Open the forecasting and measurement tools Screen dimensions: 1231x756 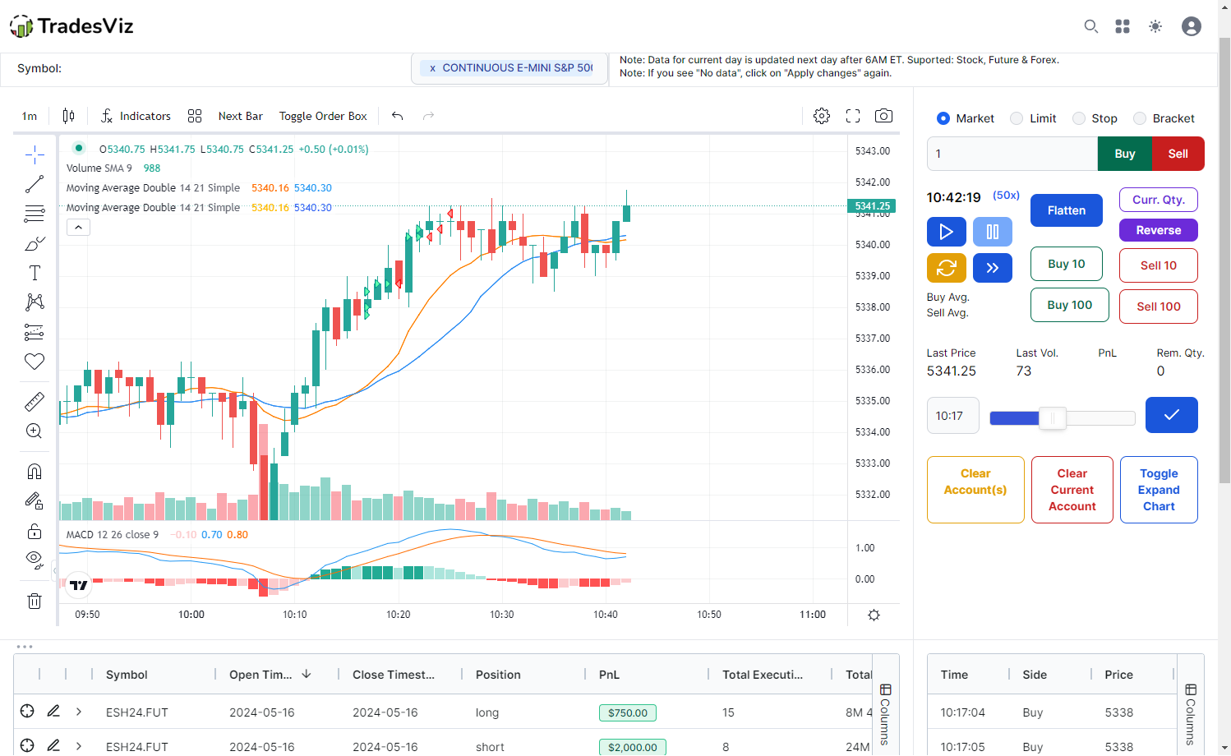(35, 332)
